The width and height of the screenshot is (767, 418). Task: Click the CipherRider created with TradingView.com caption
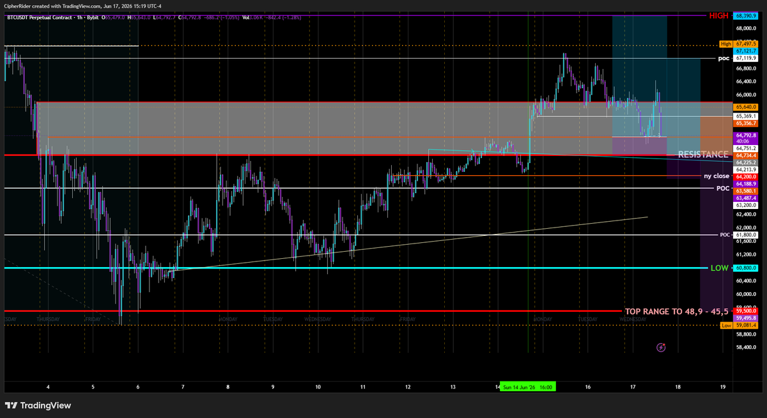pos(82,6)
